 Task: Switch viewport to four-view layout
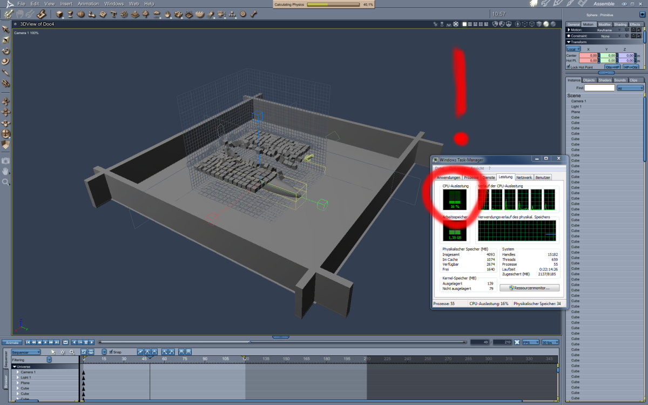(481, 24)
